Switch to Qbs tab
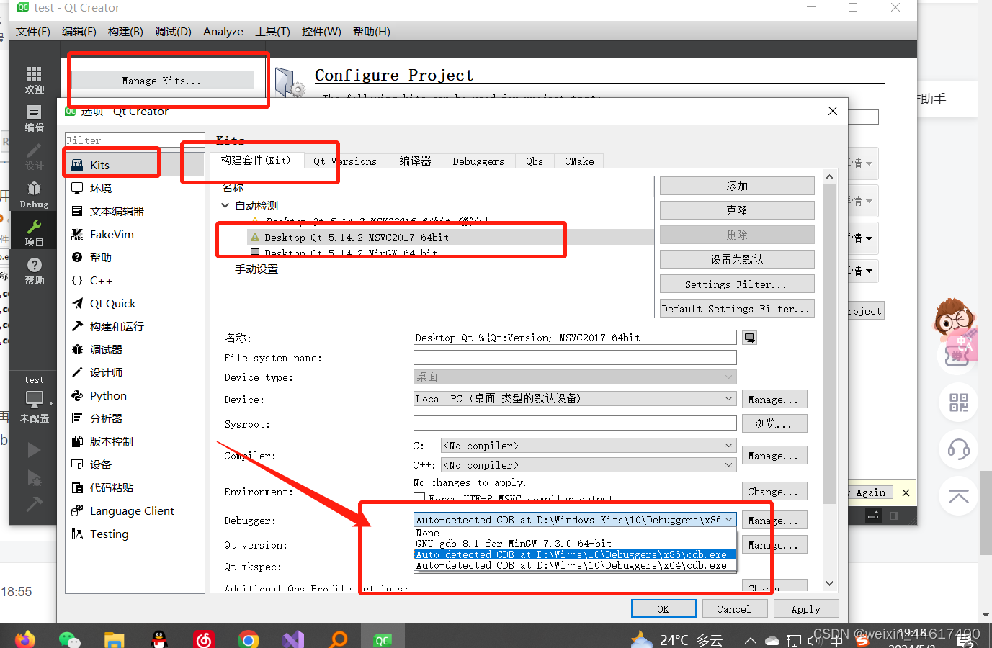 535,161
